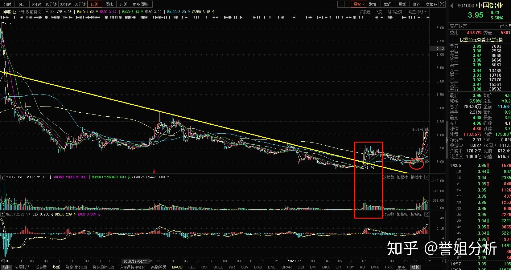Open the 叠加 overlay dropdown
The height and width of the screenshot is (270, 511).
374,4
